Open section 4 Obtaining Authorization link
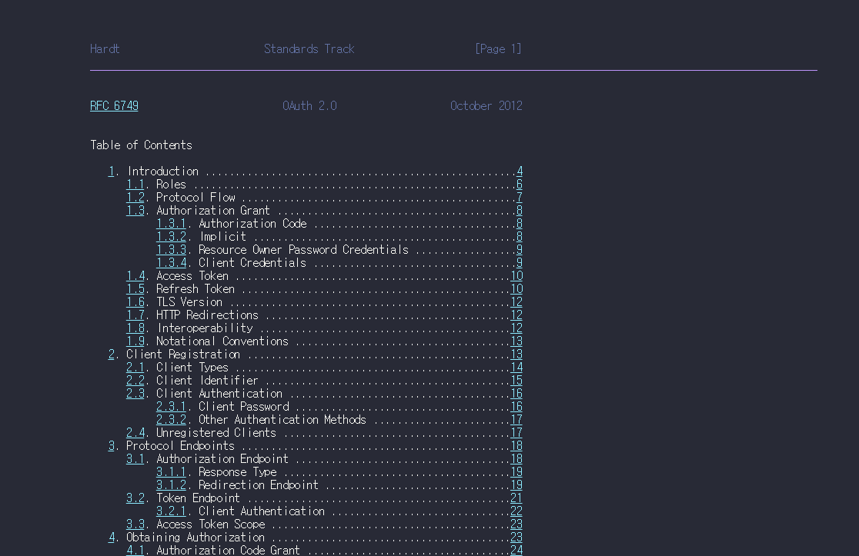 click(x=111, y=538)
